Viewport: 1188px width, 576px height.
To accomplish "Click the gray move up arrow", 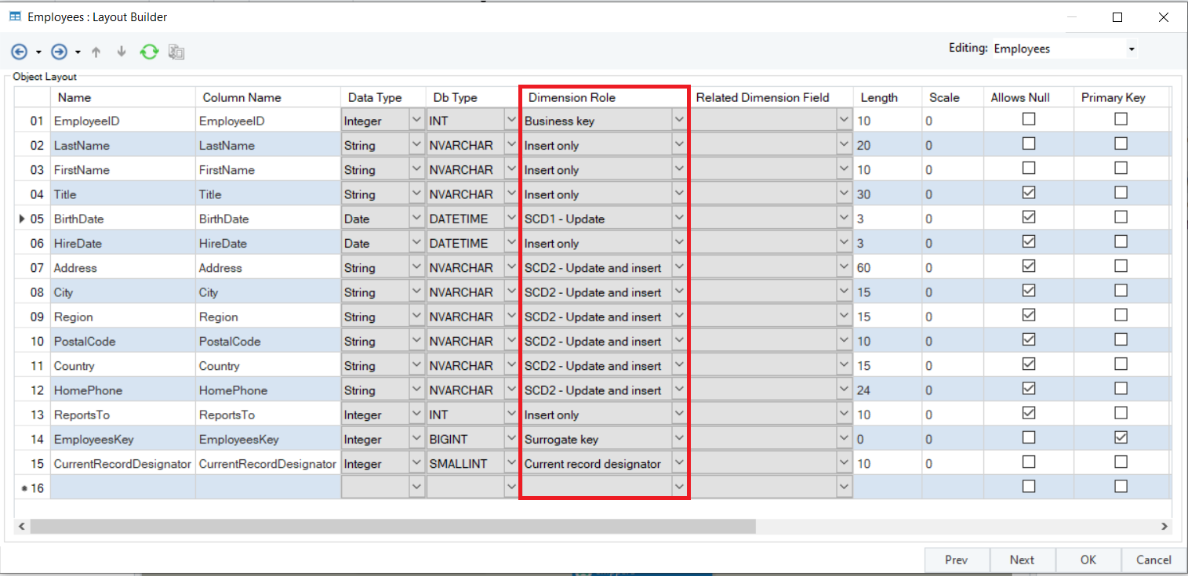I will 96,52.
